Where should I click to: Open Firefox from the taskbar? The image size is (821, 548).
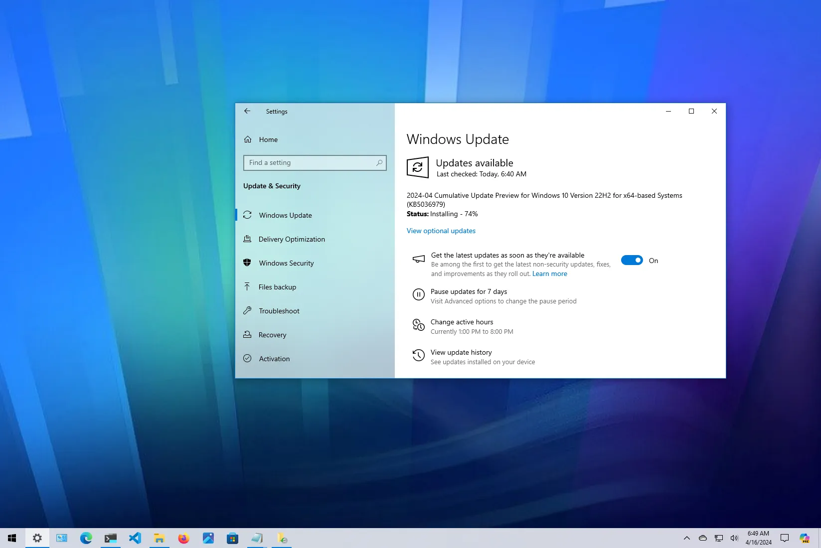coord(184,538)
